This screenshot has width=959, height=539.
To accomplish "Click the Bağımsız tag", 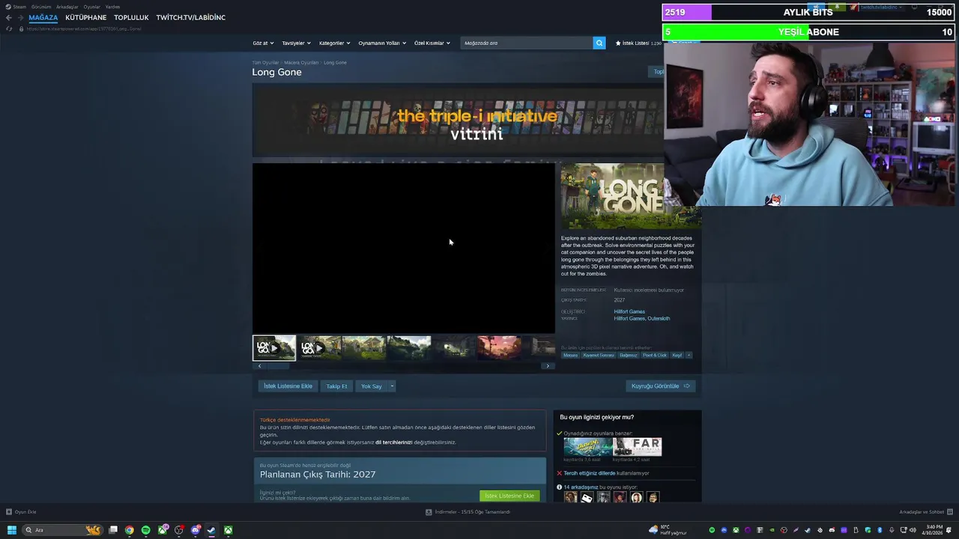I will (629, 356).
